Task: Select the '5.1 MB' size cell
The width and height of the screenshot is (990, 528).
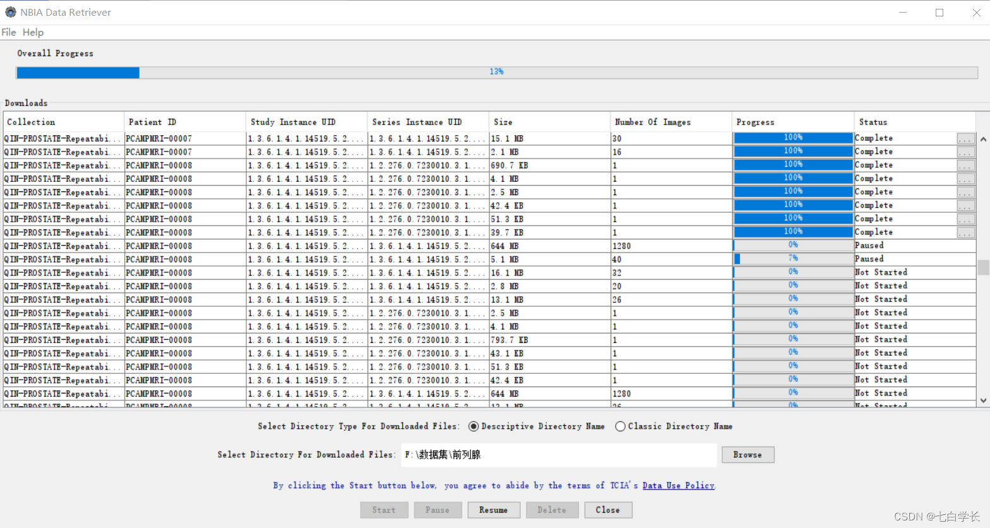Action: pyautogui.click(x=550, y=260)
